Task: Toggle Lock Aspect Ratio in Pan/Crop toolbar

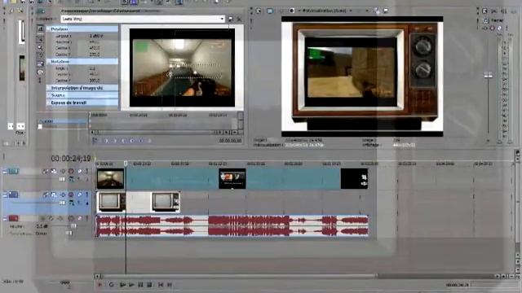Action: [x=40, y=63]
